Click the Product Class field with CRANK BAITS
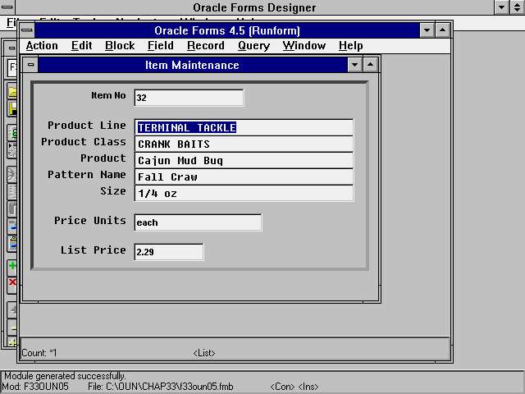 pyautogui.click(x=244, y=144)
